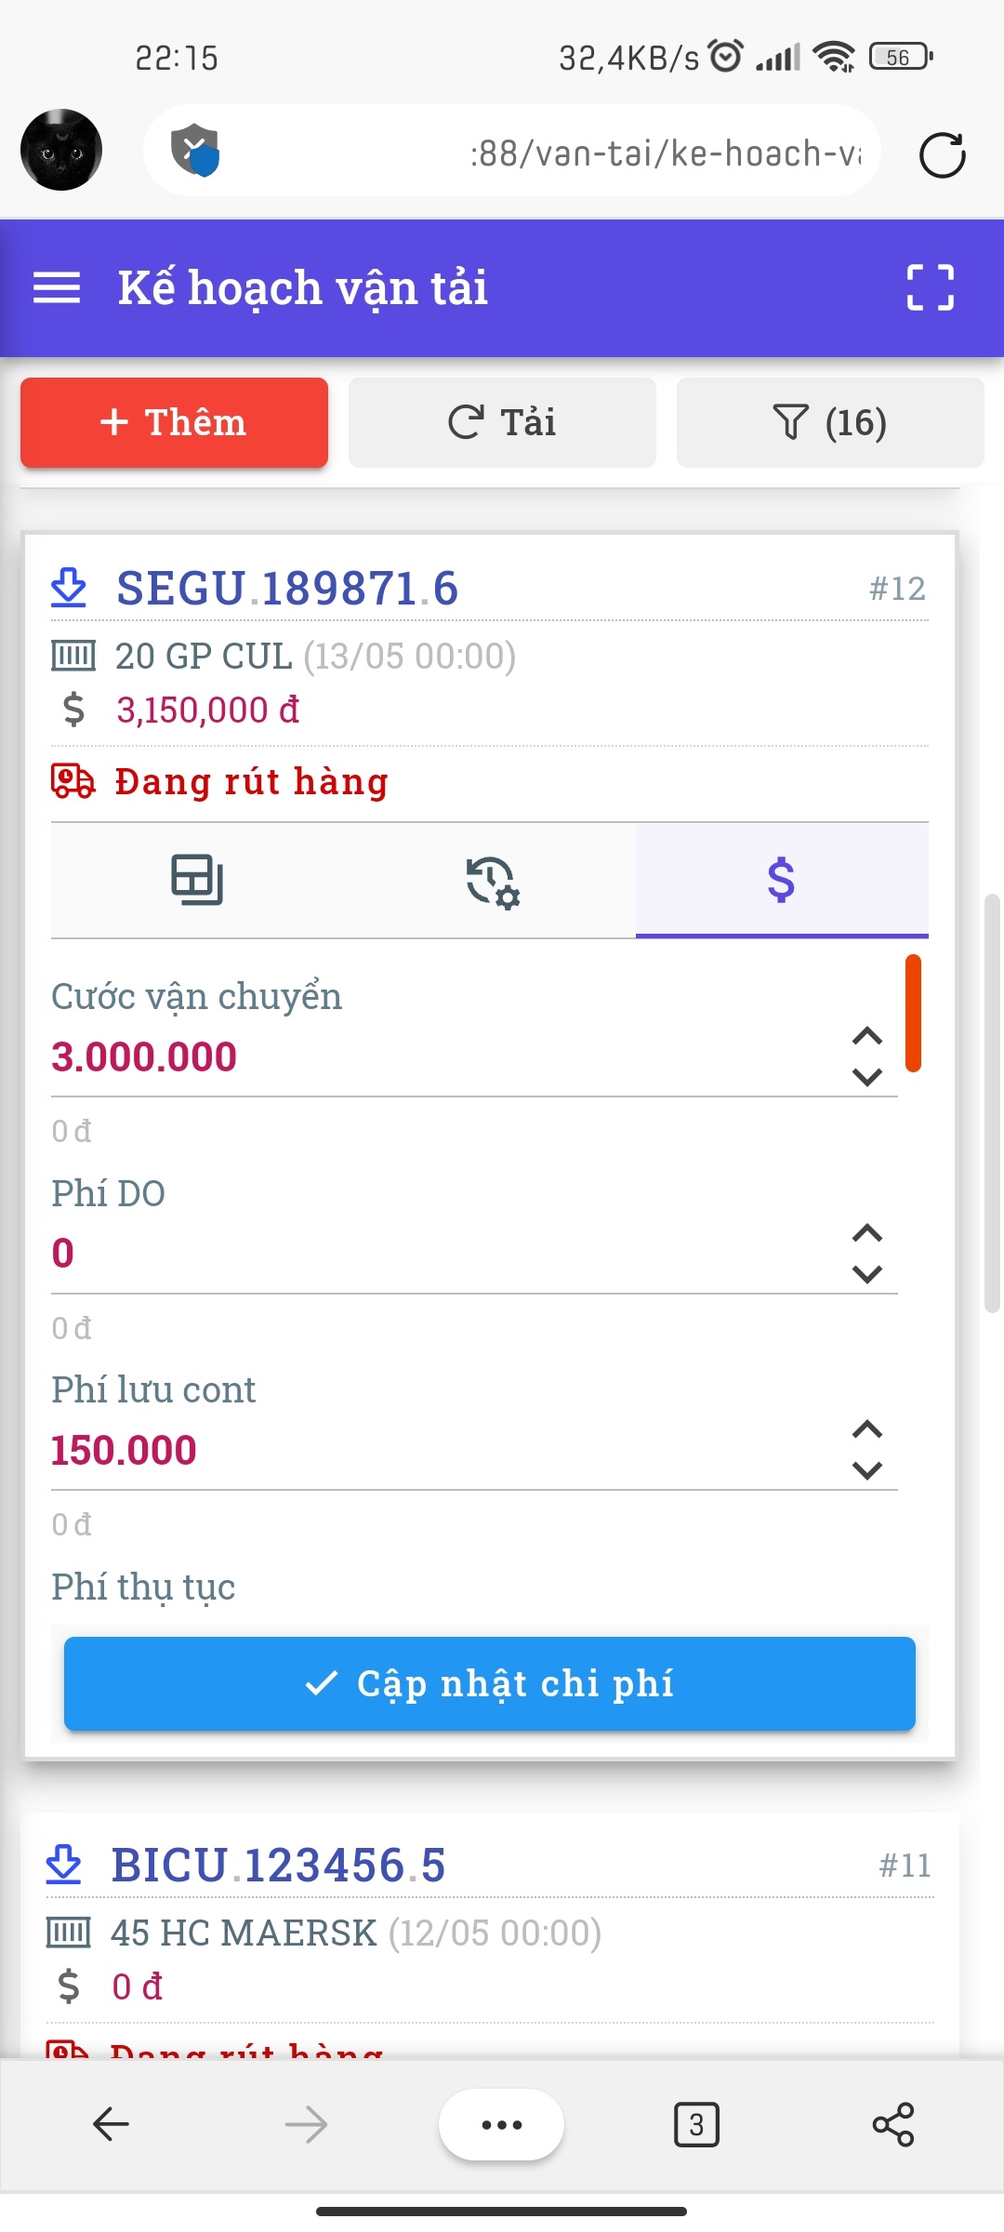
Task: Open browser tabs counter showing 3
Action: tap(696, 2124)
